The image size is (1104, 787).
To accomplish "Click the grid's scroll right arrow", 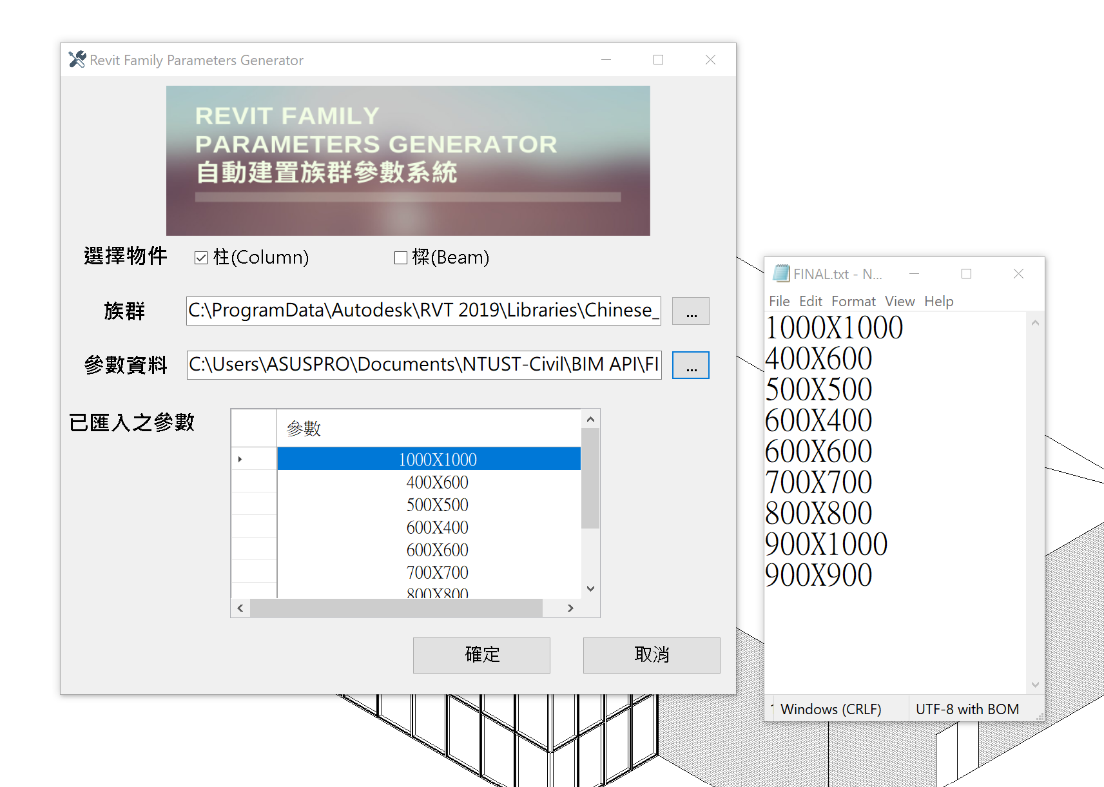I will 570,608.
